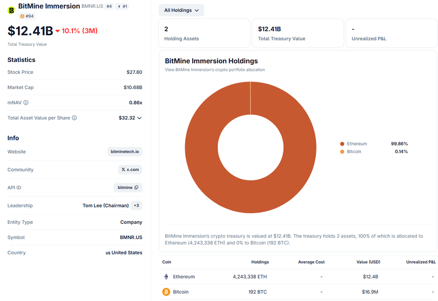The width and height of the screenshot is (438, 301).
Task: Open the bitminetech.io website link
Action: tap(124, 151)
